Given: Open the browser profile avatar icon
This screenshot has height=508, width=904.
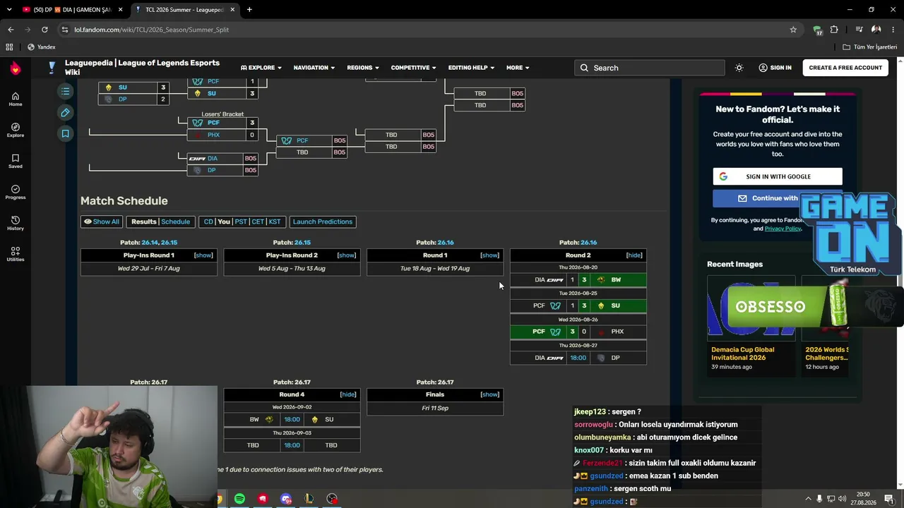Looking at the screenshot, I should (876, 30).
